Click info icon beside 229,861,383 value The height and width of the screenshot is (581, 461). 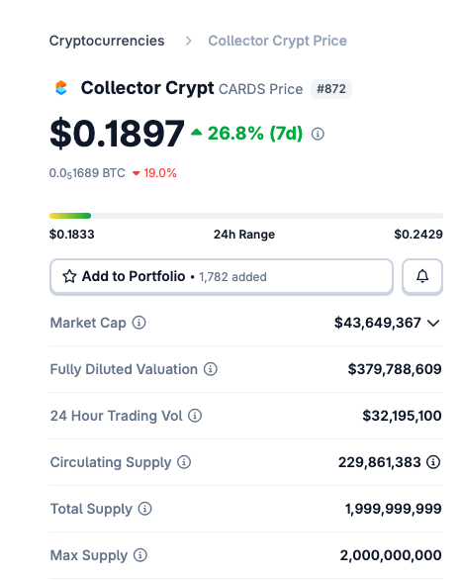pos(433,462)
